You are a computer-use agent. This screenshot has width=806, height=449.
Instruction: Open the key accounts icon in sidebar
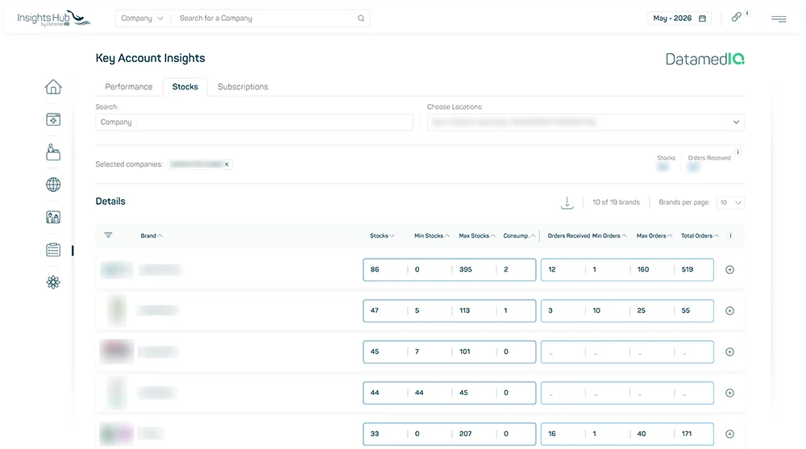click(53, 217)
